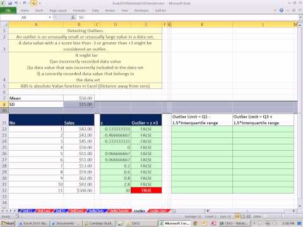Select column K header
This screenshot has width=303, height=227.
[202, 25]
